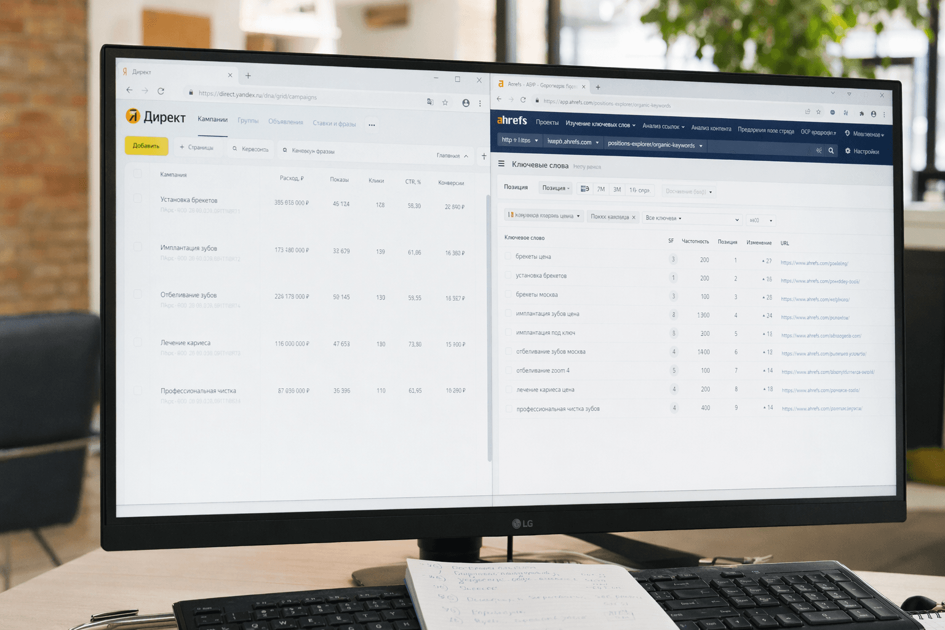Click the ahrefs logo

coord(512,121)
